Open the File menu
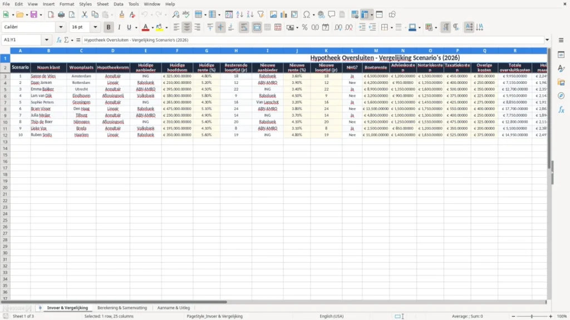570x320 pixels. click(6, 4)
